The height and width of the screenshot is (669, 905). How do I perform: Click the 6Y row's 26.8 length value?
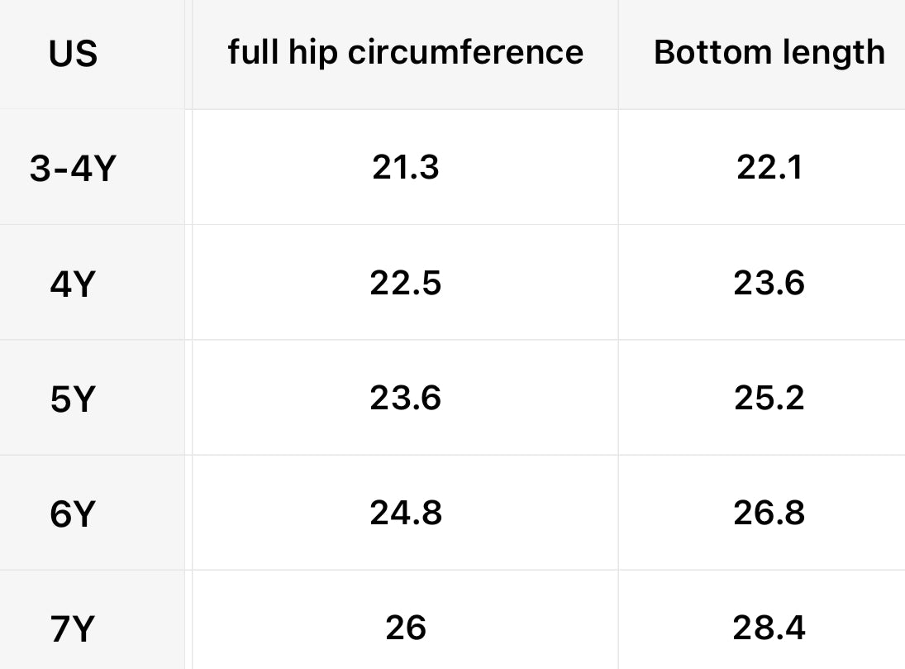coord(769,514)
